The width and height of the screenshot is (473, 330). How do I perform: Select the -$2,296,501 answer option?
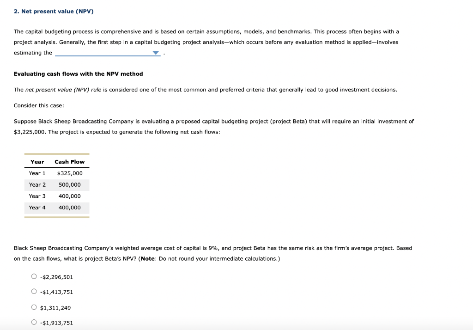point(34,276)
